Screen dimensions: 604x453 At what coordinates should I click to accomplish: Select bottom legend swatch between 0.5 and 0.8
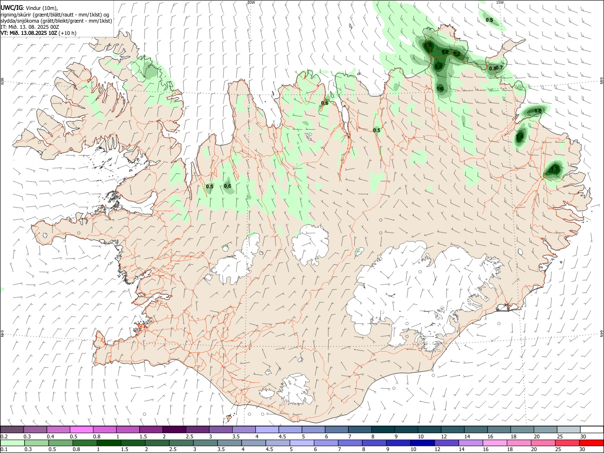pos(61,443)
